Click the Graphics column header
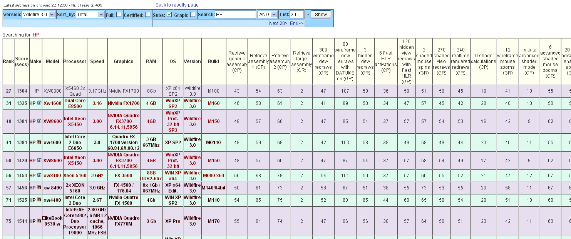The height and width of the screenshot is (239, 571). pyautogui.click(x=124, y=61)
